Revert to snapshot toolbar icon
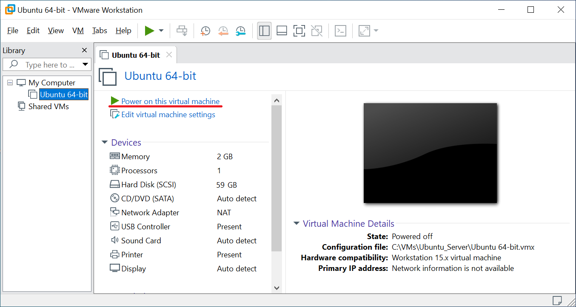Screen dimensions: 576x307 tap(223, 31)
